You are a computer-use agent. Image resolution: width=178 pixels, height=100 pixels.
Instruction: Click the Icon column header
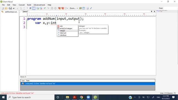23,81
